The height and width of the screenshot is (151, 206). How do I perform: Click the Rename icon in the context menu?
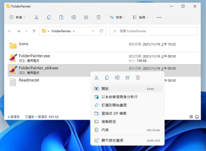(117, 78)
